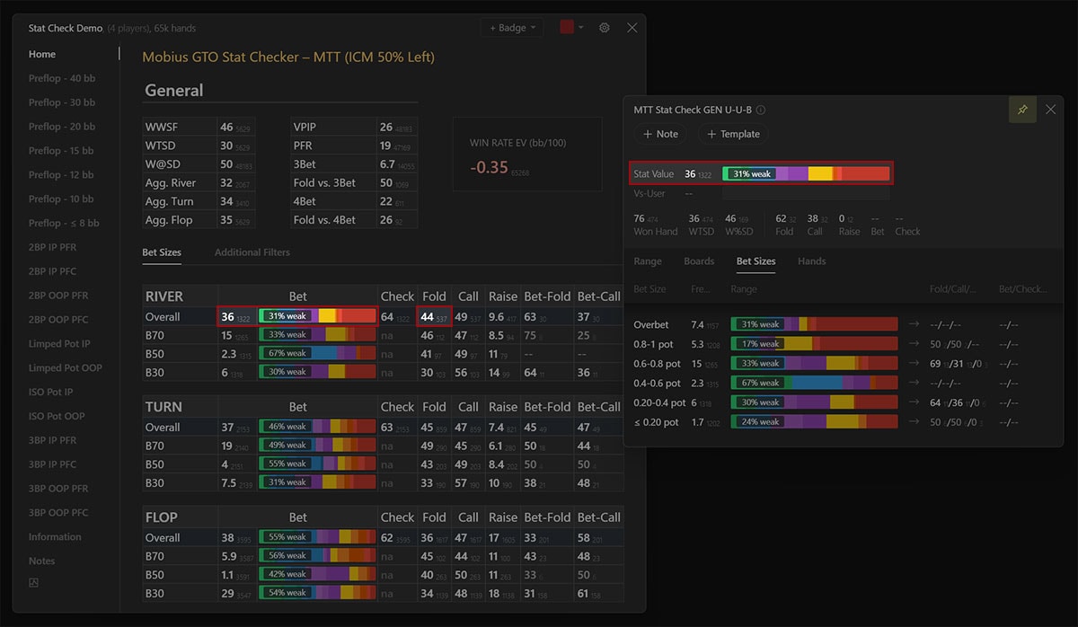Open Information page in sidebar
This screenshot has width=1078, height=627.
tap(55, 537)
